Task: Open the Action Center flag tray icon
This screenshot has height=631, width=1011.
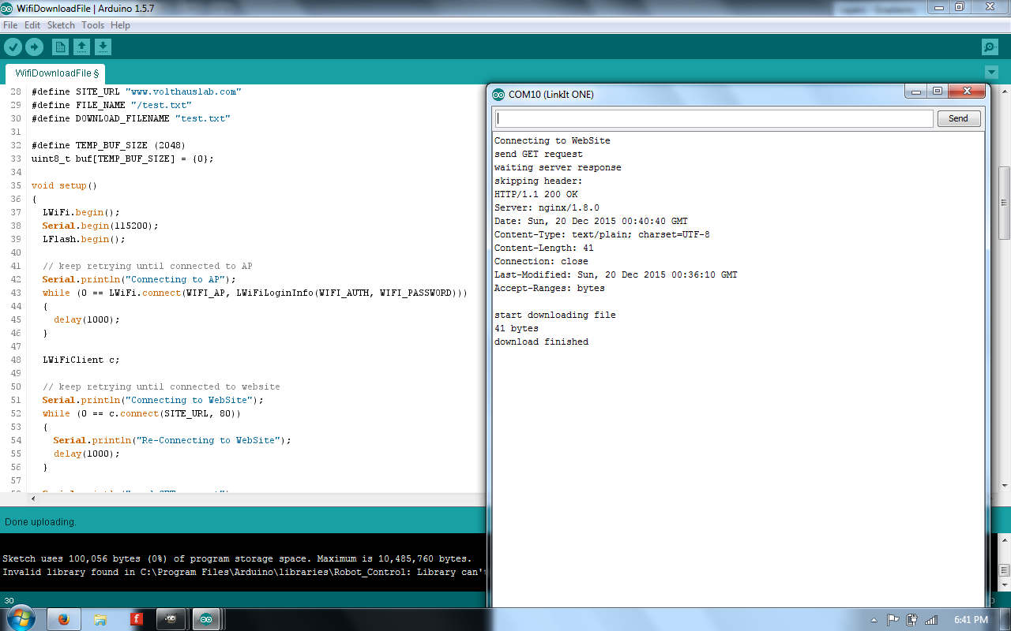Action: (x=893, y=620)
